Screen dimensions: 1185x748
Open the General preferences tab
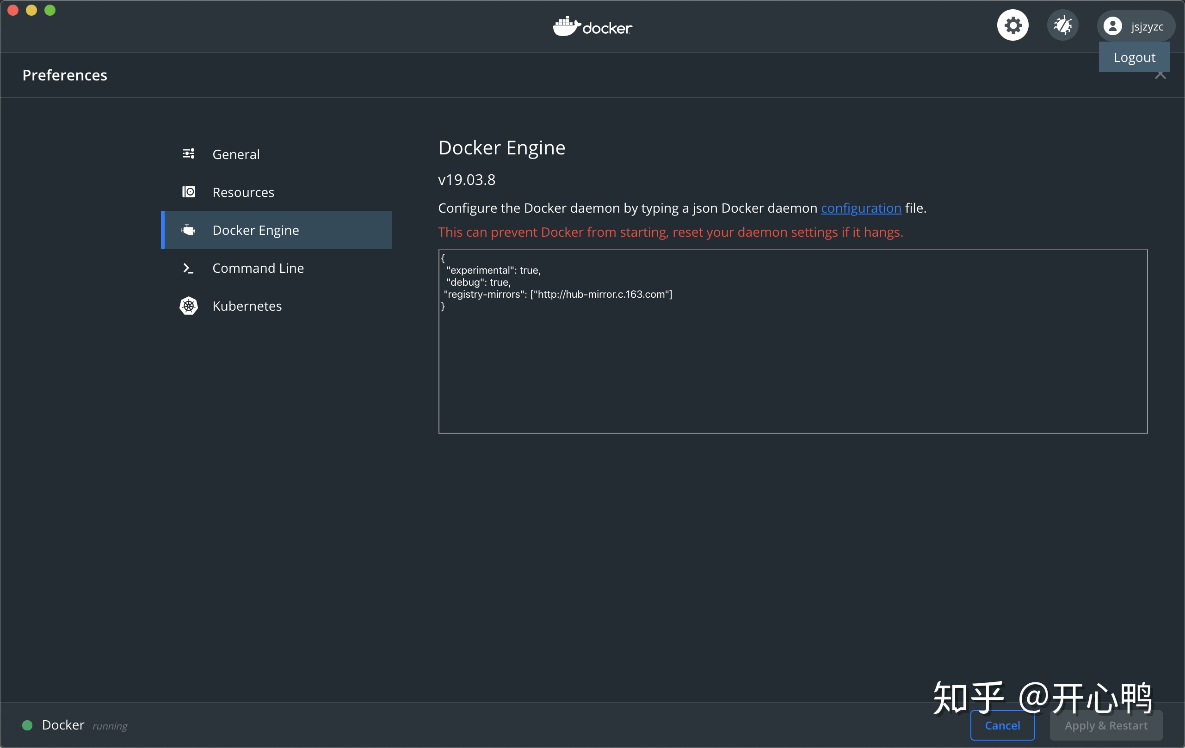pyautogui.click(x=277, y=154)
